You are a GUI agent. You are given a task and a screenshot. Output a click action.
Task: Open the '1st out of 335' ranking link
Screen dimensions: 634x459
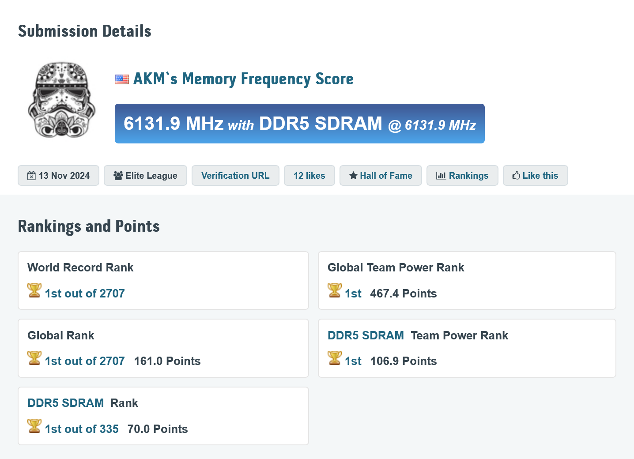[82, 429]
